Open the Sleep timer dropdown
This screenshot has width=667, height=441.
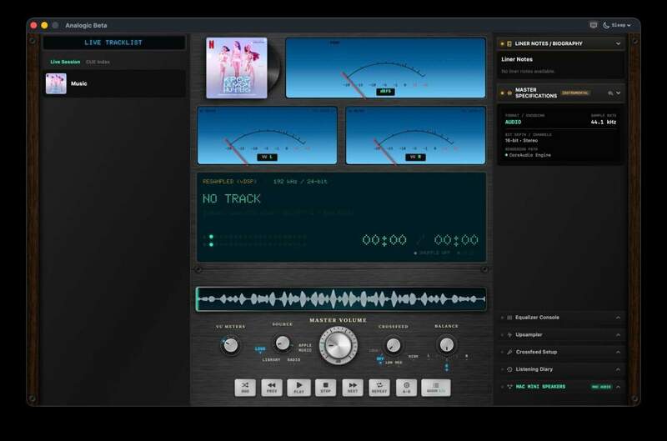click(621, 25)
